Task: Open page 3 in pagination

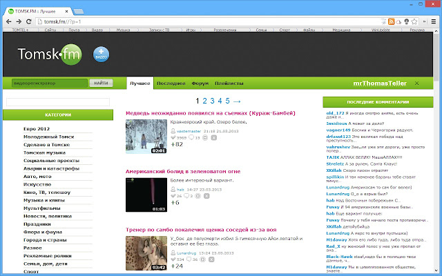Action: coord(212,101)
